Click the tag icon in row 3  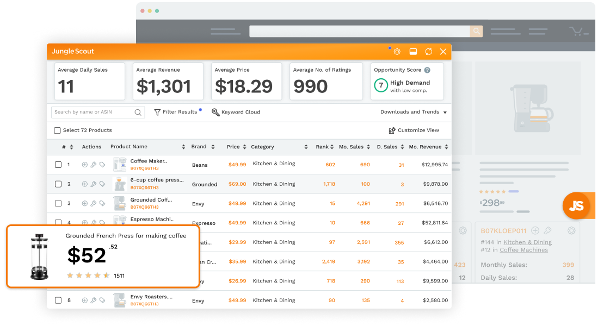pyautogui.click(x=102, y=203)
